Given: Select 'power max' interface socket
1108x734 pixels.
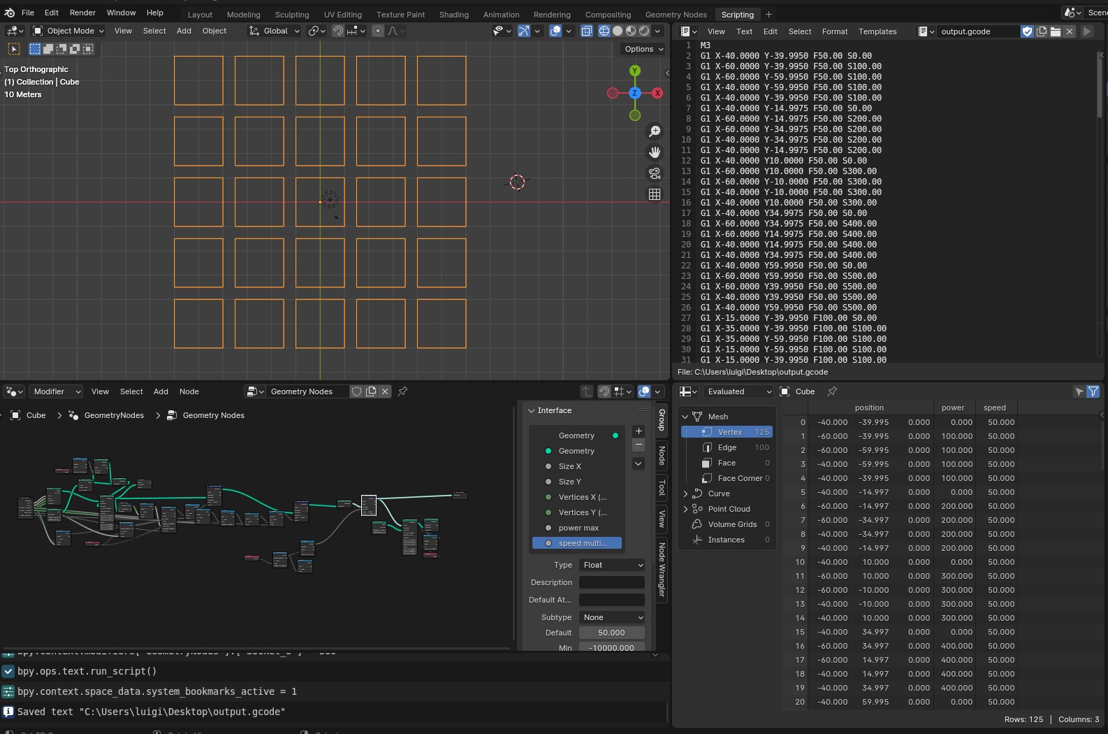Looking at the screenshot, I should point(577,528).
